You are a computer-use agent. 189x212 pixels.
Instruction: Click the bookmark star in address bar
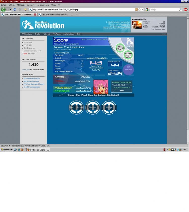(139, 9)
